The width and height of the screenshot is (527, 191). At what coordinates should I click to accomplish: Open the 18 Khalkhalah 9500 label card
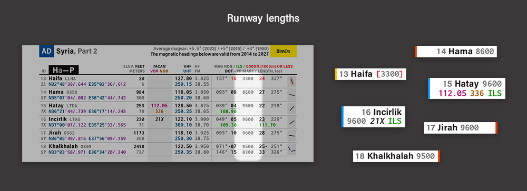pos(396,156)
